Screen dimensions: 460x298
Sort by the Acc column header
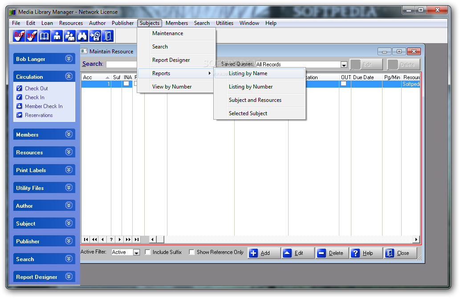(x=96, y=77)
